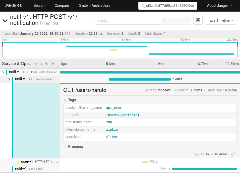
Task: Click the JAEGER UI logo link
Action: pyautogui.click(x=14, y=6)
